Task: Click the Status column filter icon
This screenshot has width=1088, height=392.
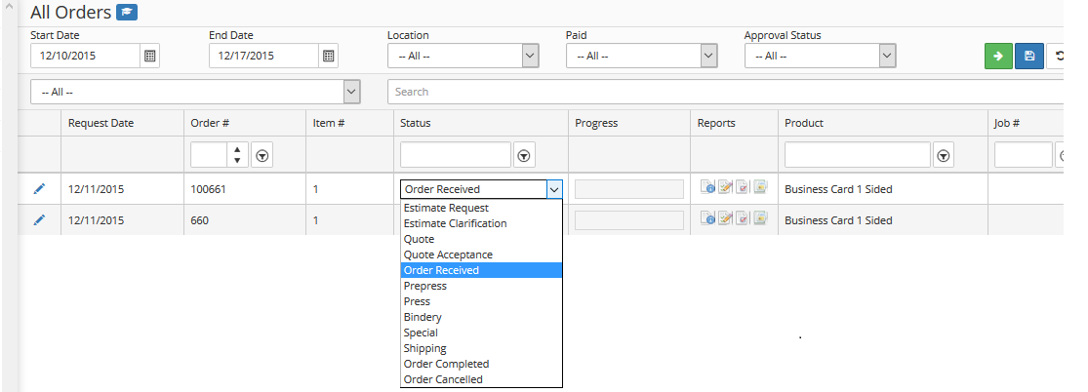Action: pyautogui.click(x=524, y=157)
